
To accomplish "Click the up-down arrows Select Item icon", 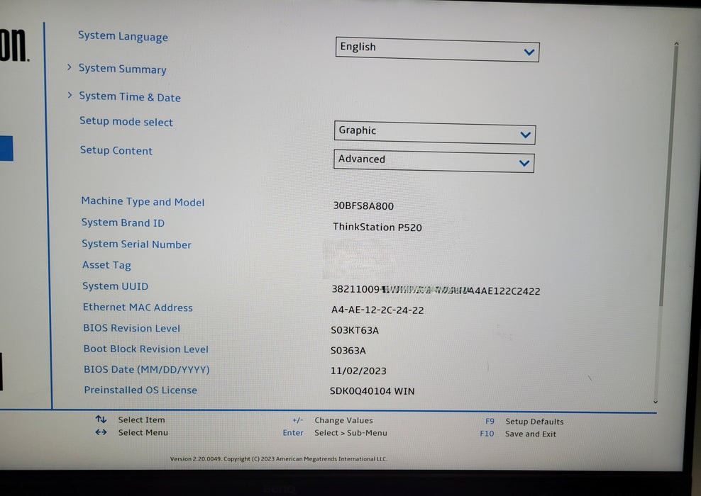I will [x=101, y=419].
